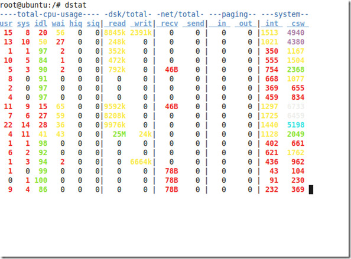Click the csw value '4940'
Image resolution: width=351 pixels, height=259 pixels.
click(295, 33)
